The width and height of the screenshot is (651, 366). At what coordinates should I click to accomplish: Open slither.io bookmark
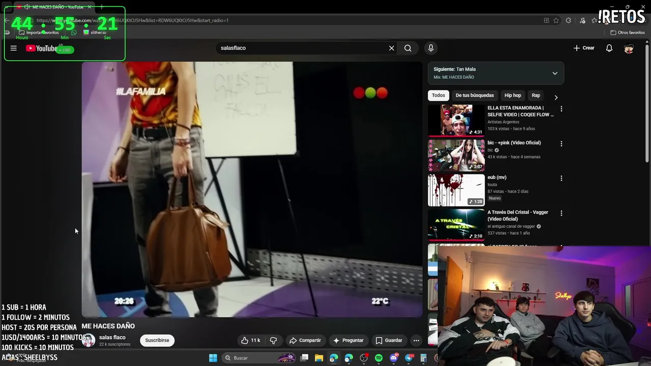tap(95, 33)
